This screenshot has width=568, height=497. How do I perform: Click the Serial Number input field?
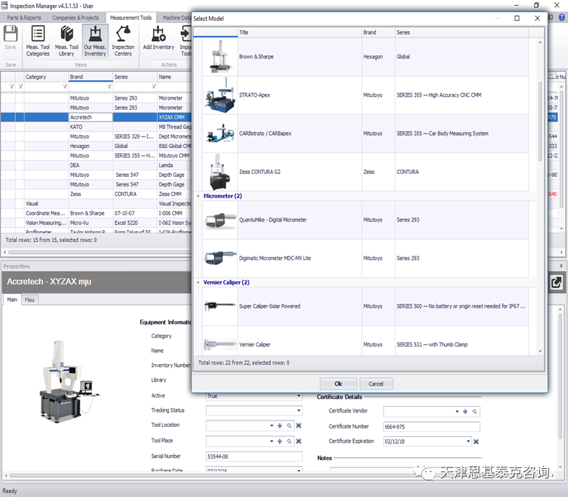253,457
